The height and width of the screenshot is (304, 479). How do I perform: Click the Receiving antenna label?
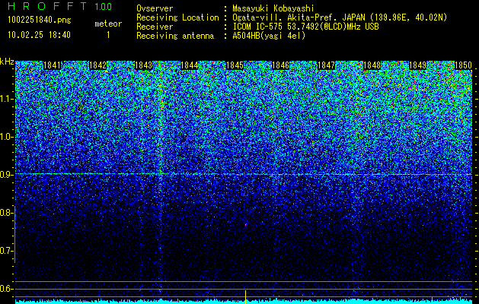point(175,36)
